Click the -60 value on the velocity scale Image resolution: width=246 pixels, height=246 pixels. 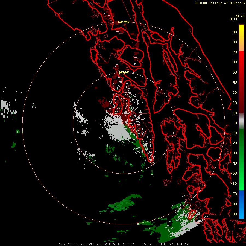click(234, 184)
